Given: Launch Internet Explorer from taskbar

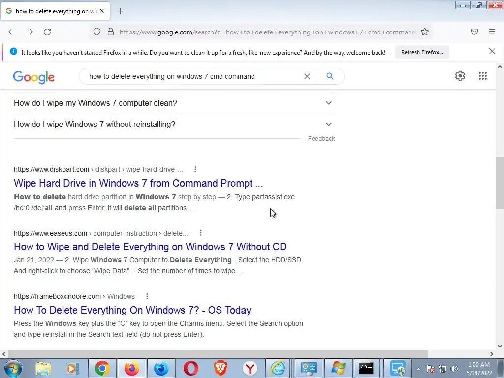Looking at the screenshot, I should click(279, 368).
